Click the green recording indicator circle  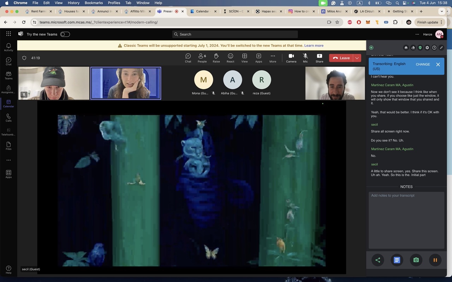coord(371,48)
